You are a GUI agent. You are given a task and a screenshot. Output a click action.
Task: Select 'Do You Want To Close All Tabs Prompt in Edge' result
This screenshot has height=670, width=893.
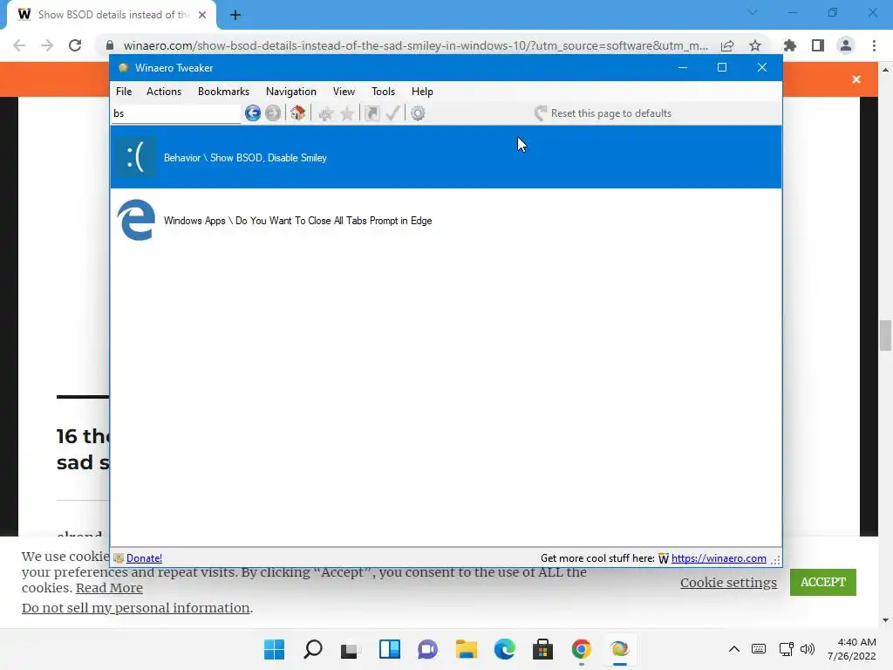tap(446, 221)
